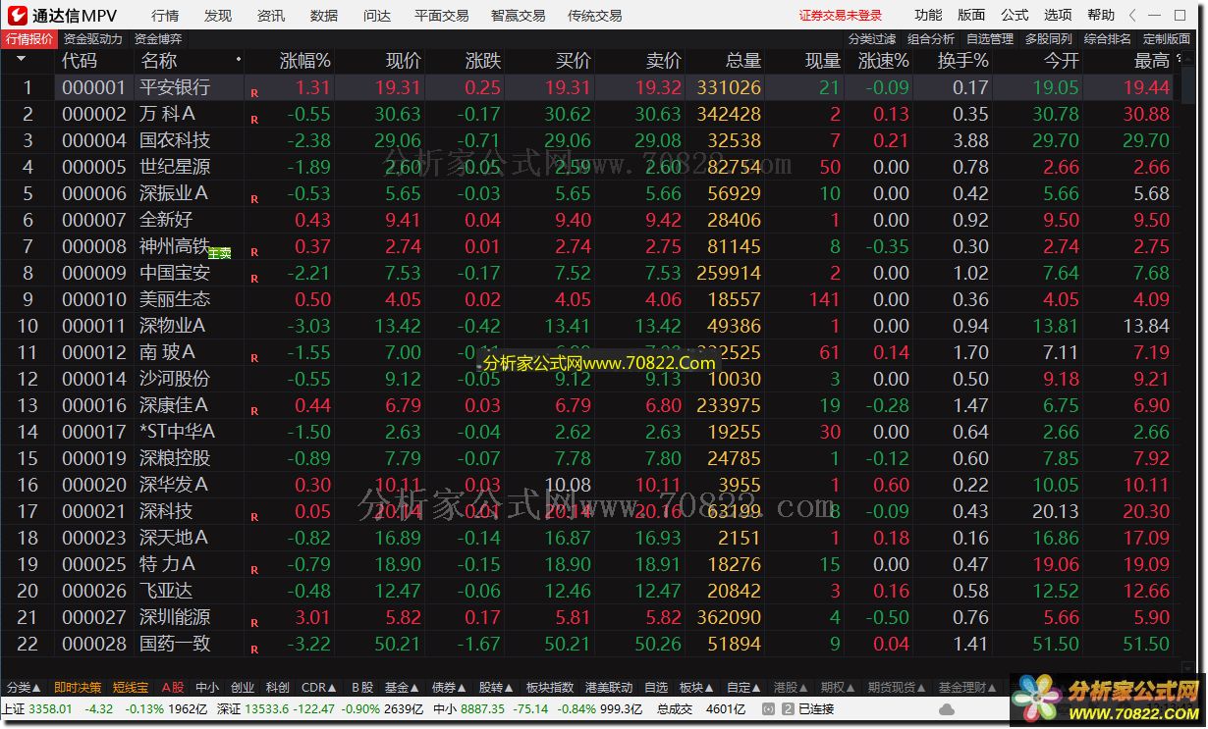Click the 组合分析 button
Screen dimensions: 1208x729
[931, 39]
